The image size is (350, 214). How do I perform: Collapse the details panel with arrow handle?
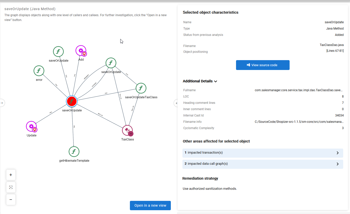tap(176, 103)
